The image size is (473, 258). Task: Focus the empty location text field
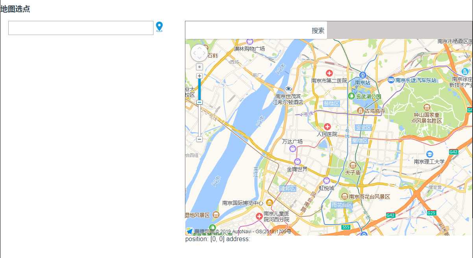coord(81,28)
